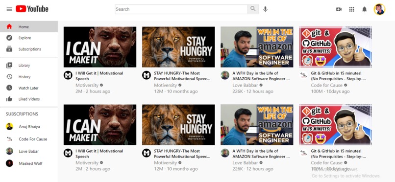
Task: Activate voice search microphone
Action: click(265, 9)
